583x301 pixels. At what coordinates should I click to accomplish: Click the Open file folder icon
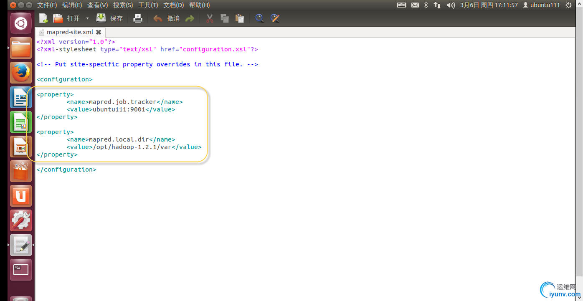(58, 18)
